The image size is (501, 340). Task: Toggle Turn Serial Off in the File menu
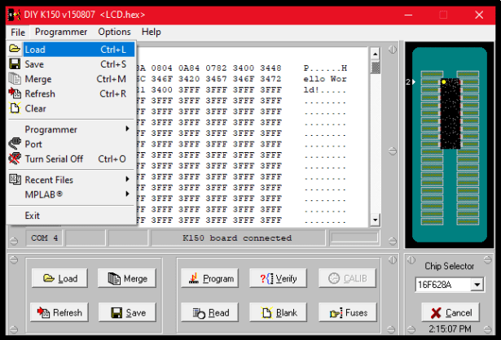pos(54,159)
